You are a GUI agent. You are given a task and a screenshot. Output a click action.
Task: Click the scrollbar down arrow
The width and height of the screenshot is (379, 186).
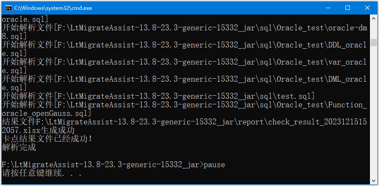[x=373, y=180]
